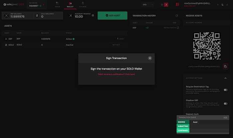The height and width of the screenshot is (138, 233).
Task: Open the MAINNET network dropdown
Action: pos(37,5)
